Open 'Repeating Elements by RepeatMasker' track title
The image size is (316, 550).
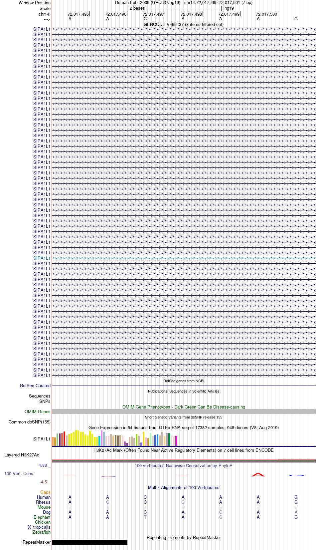(184, 537)
